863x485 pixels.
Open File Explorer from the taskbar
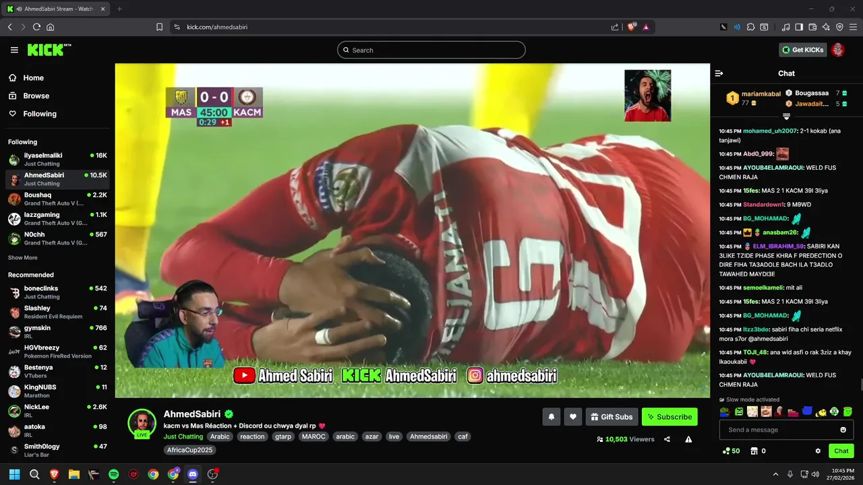(x=74, y=474)
